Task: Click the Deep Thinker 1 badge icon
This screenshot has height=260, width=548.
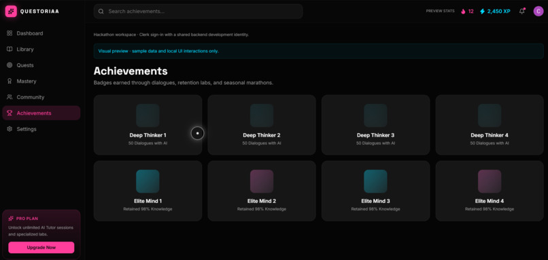Action: [148, 115]
